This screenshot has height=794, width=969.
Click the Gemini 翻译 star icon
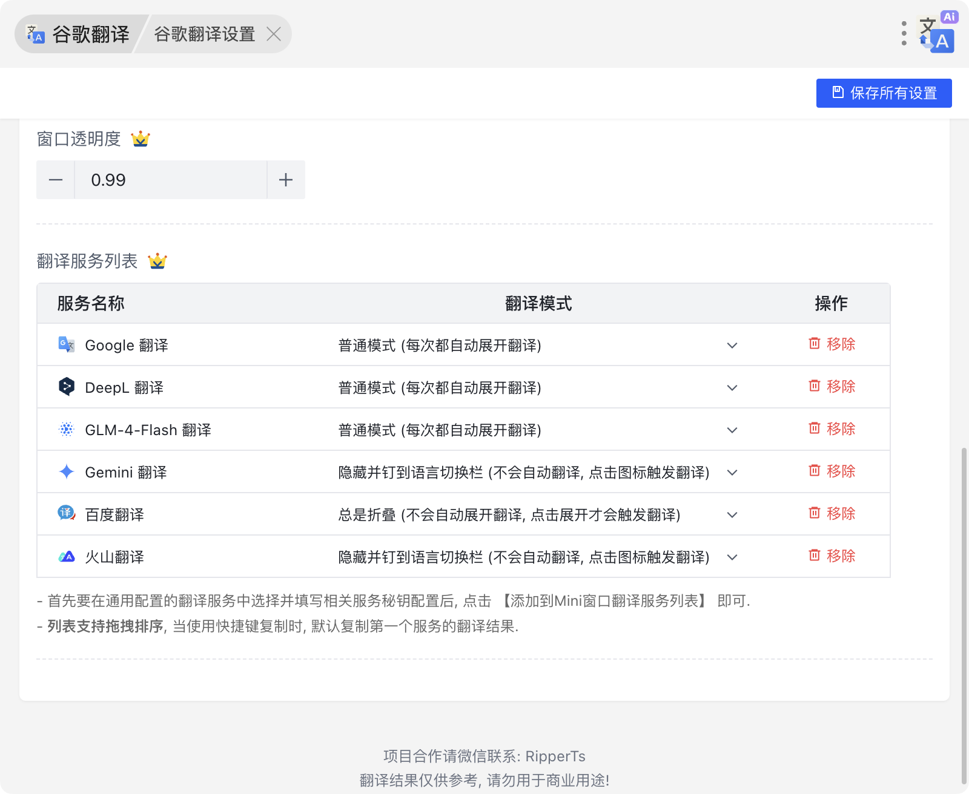(66, 471)
